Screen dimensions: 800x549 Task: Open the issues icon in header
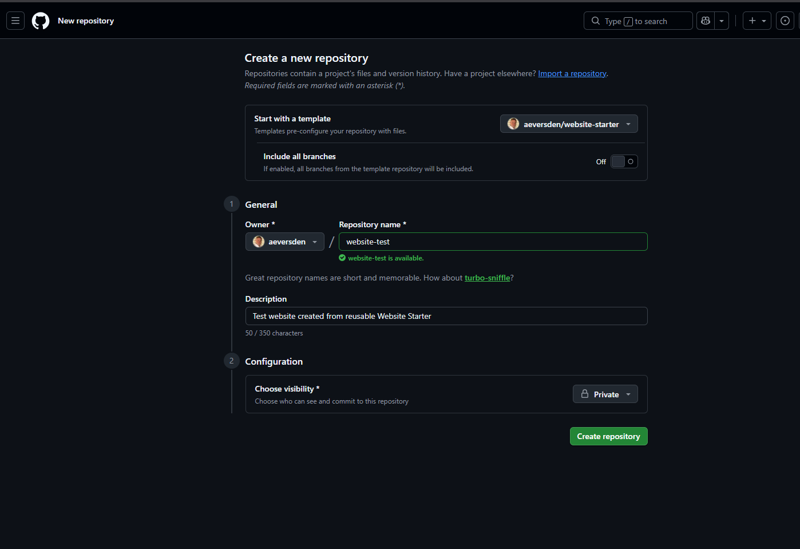785,21
